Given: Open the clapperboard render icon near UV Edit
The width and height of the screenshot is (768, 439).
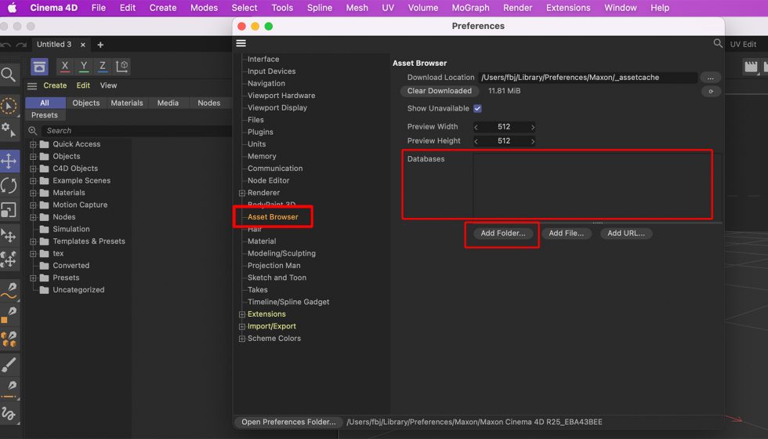Looking at the screenshot, I should (x=751, y=67).
